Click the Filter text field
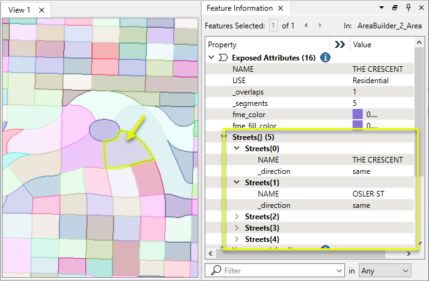 point(278,270)
